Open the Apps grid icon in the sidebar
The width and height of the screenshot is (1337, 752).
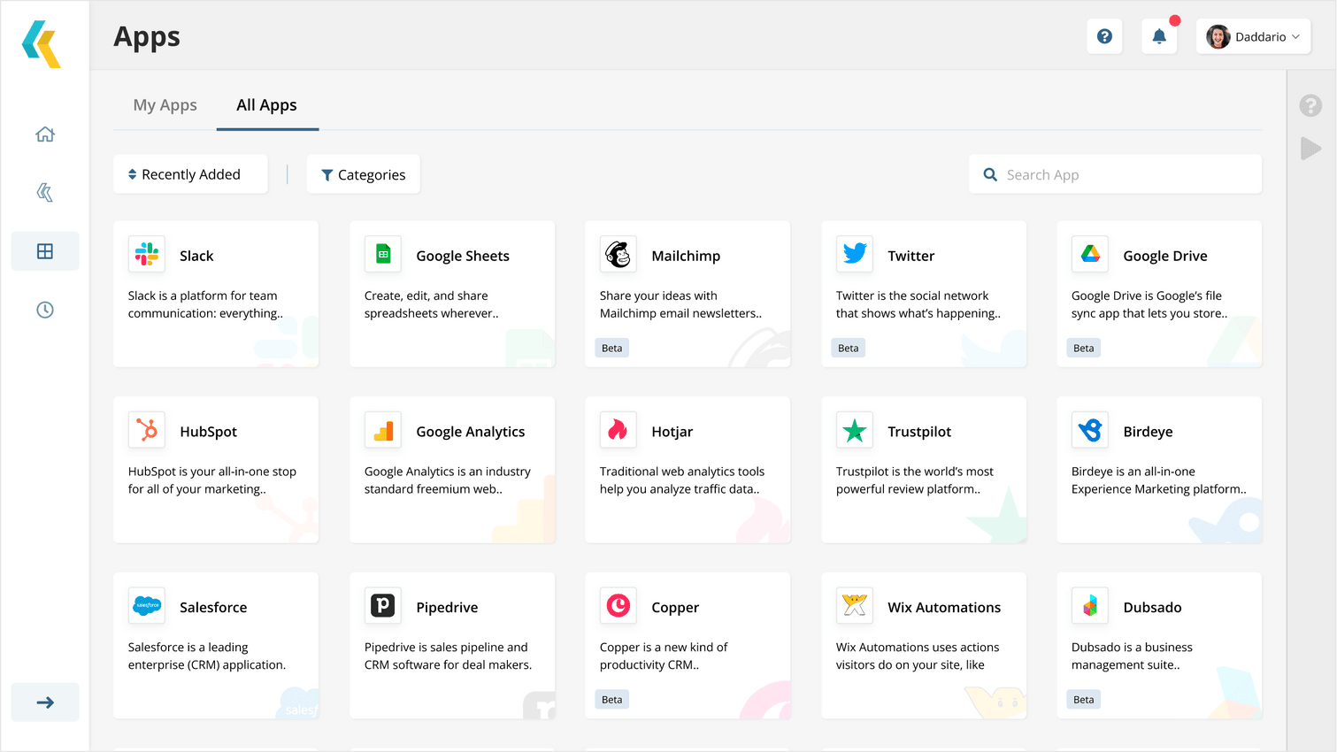[x=44, y=250]
